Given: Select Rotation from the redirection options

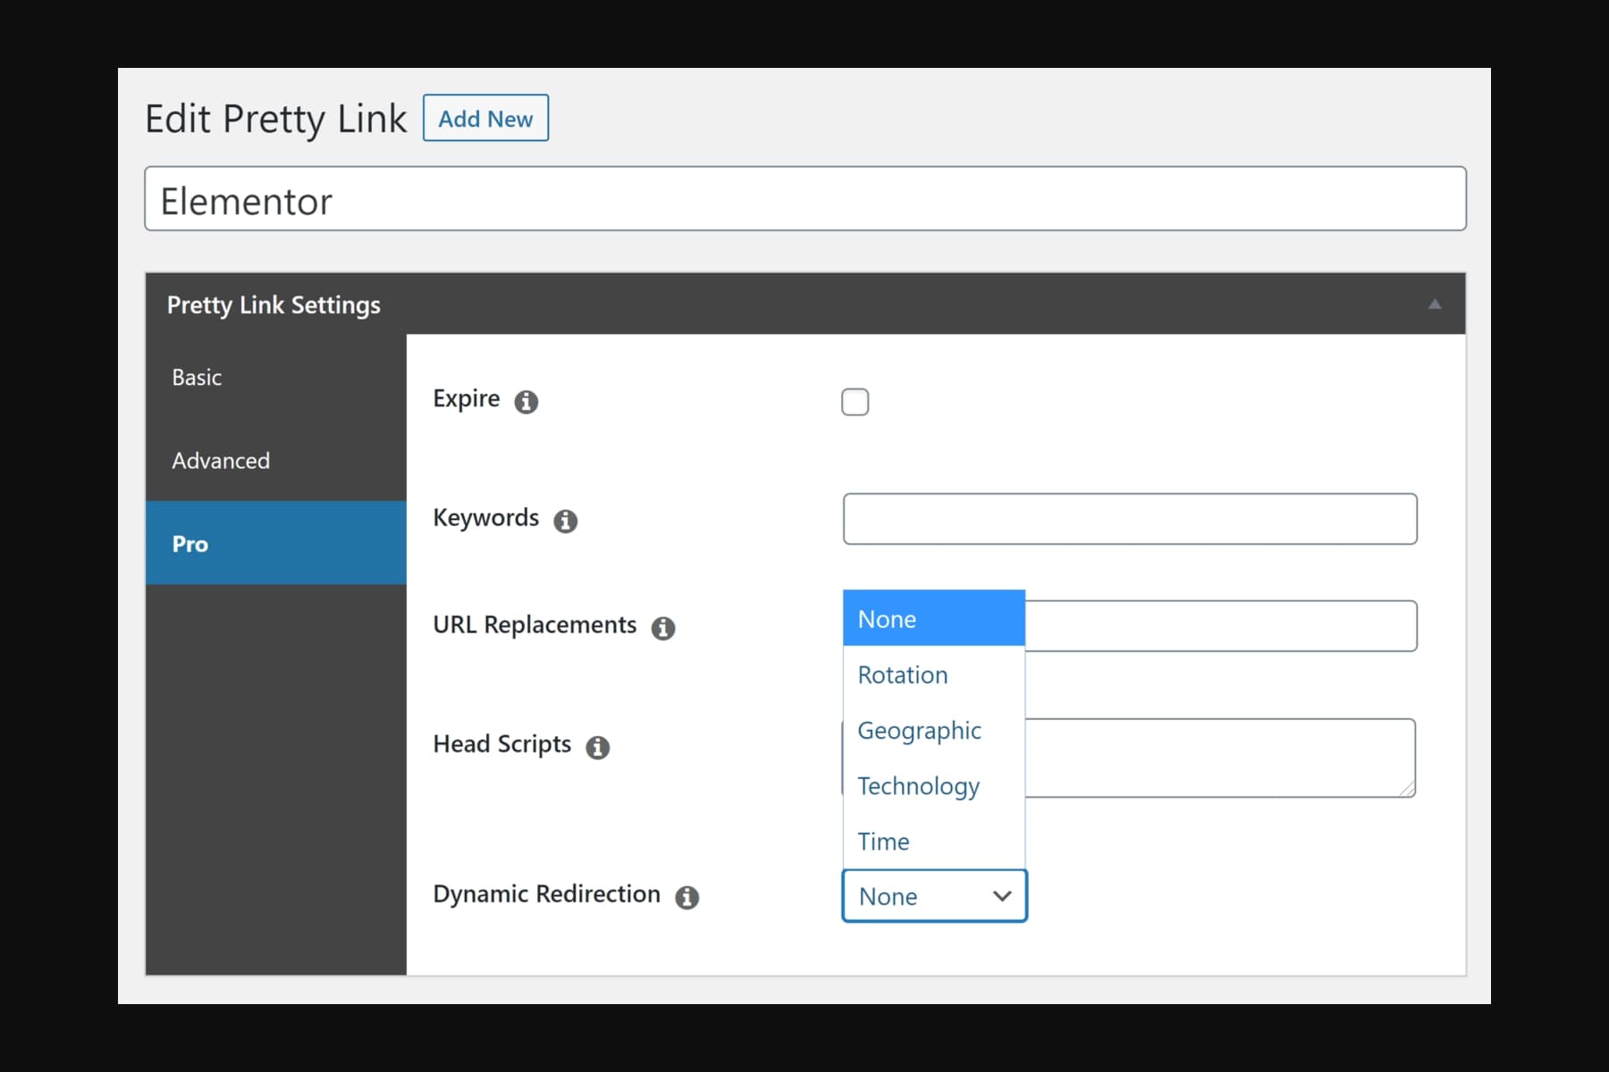Looking at the screenshot, I should (x=901, y=675).
